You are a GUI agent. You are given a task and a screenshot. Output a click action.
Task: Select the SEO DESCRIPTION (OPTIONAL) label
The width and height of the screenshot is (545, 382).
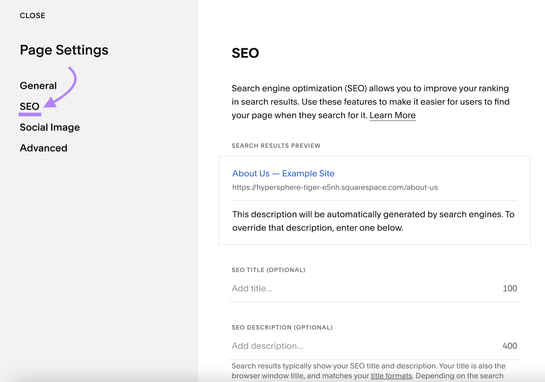pyautogui.click(x=282, y=327)
